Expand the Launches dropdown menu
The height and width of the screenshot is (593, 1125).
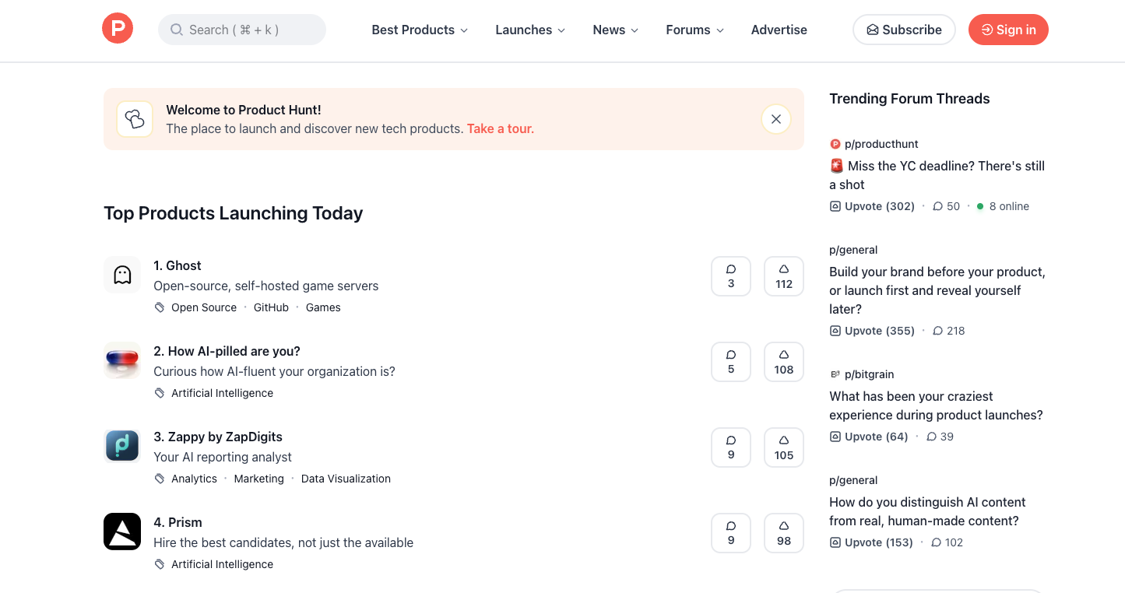[x=530, y=30]
